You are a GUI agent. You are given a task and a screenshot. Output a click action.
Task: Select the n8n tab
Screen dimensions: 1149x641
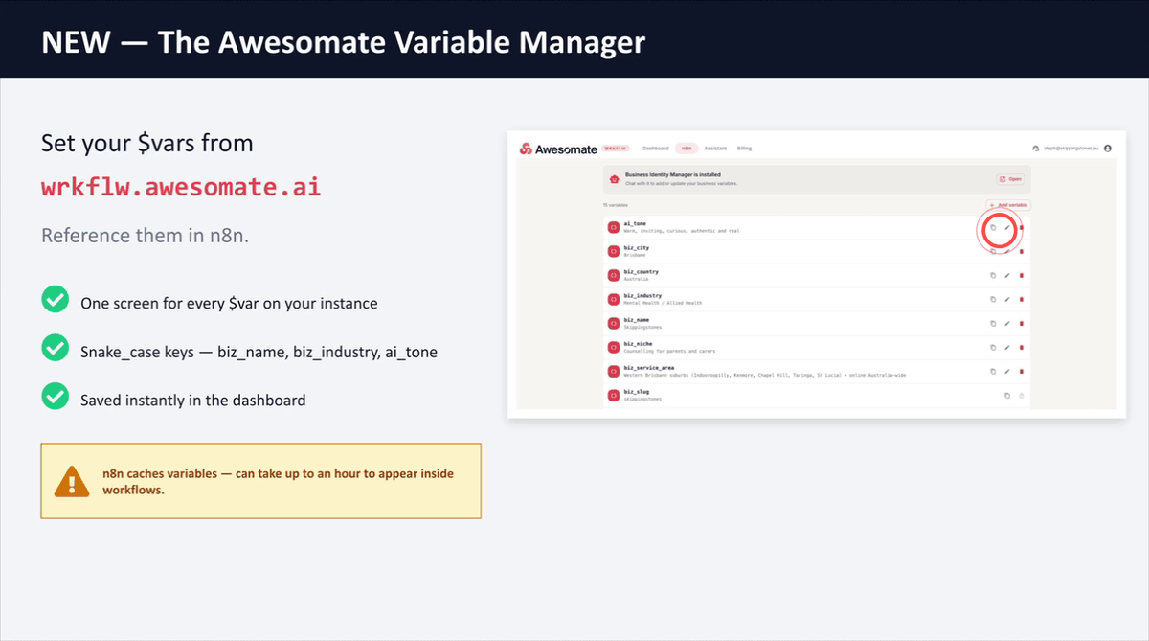[x=687, y=149]
